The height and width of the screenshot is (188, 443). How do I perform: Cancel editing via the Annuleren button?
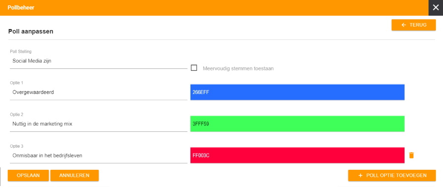pos(74,175)
